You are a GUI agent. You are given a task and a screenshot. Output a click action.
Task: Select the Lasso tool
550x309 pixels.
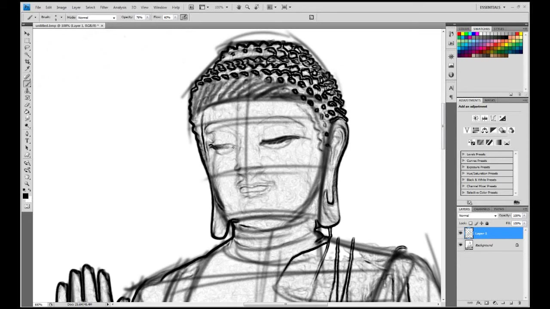pos(27,48)
